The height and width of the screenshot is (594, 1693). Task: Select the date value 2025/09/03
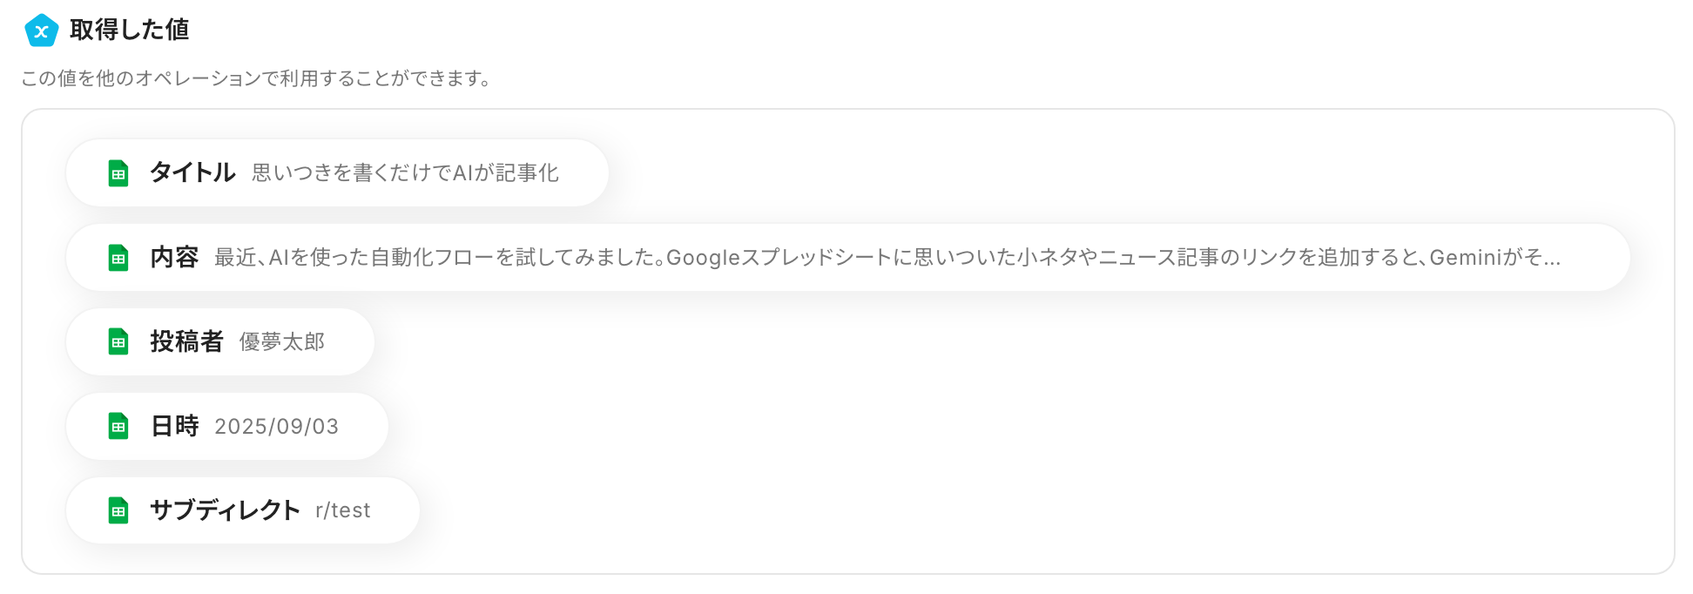click(276, 426)
